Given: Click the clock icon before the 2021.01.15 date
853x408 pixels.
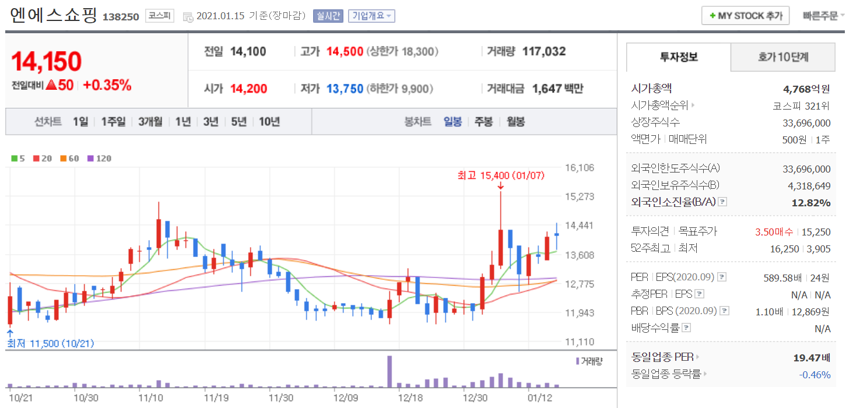Looking at the screenshot, I should pyautogui.click(x=188, y=17).
